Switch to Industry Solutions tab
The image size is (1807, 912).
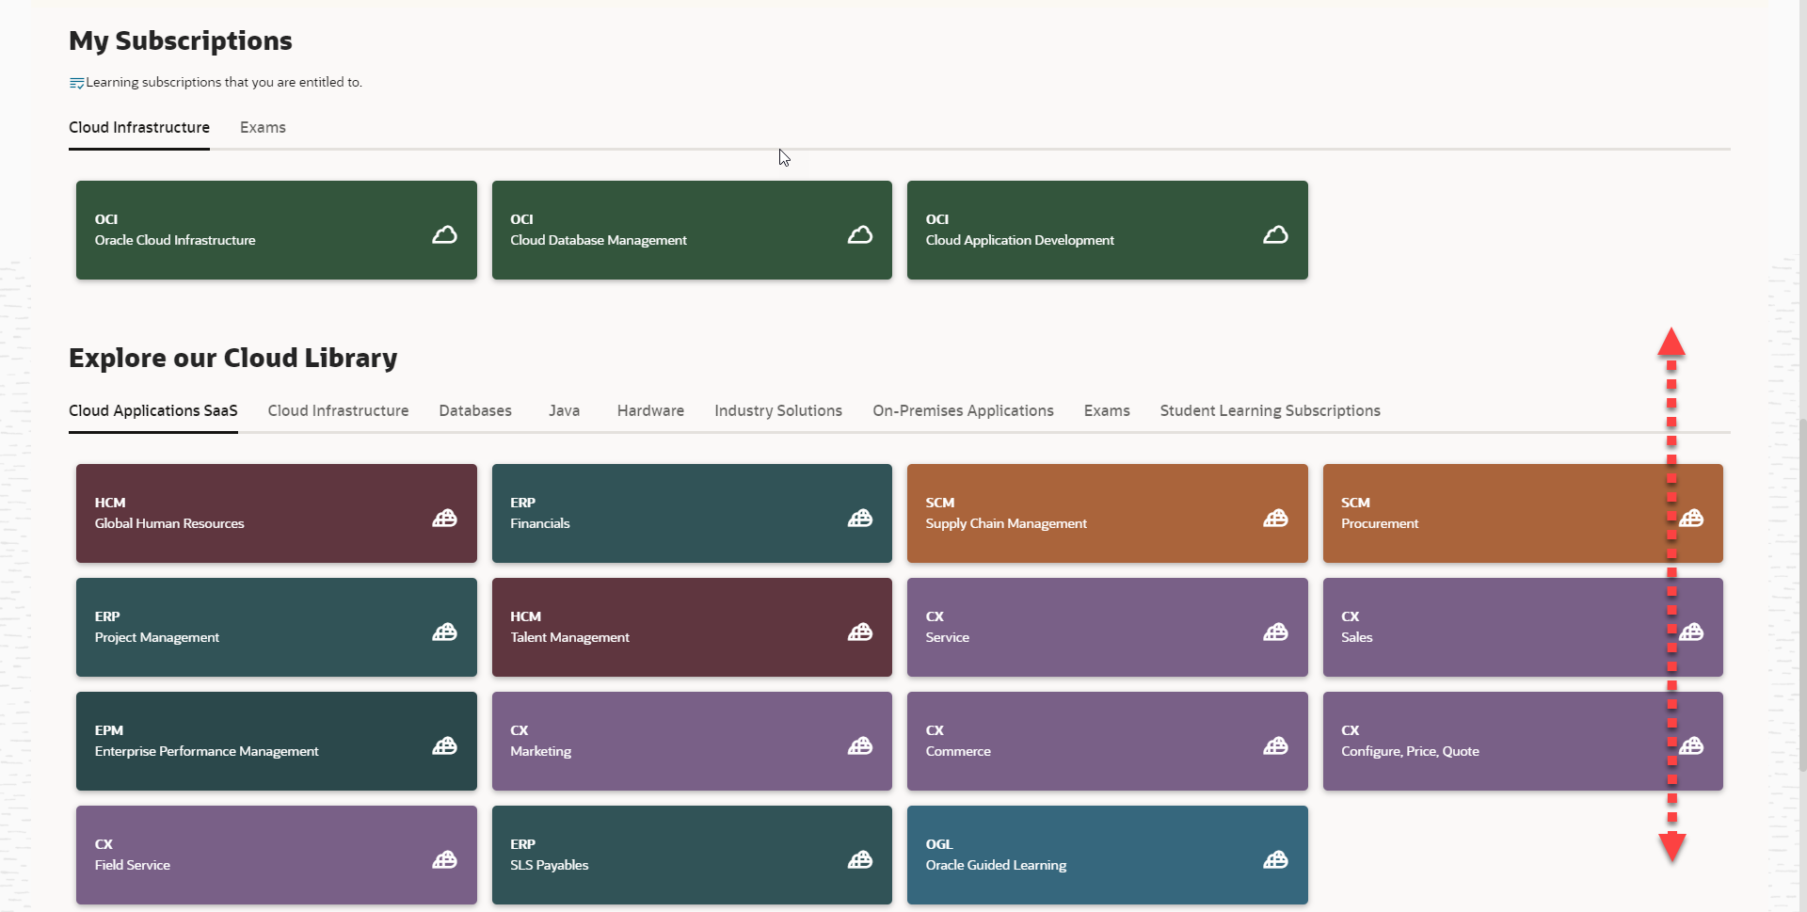[x=778, y=410]
